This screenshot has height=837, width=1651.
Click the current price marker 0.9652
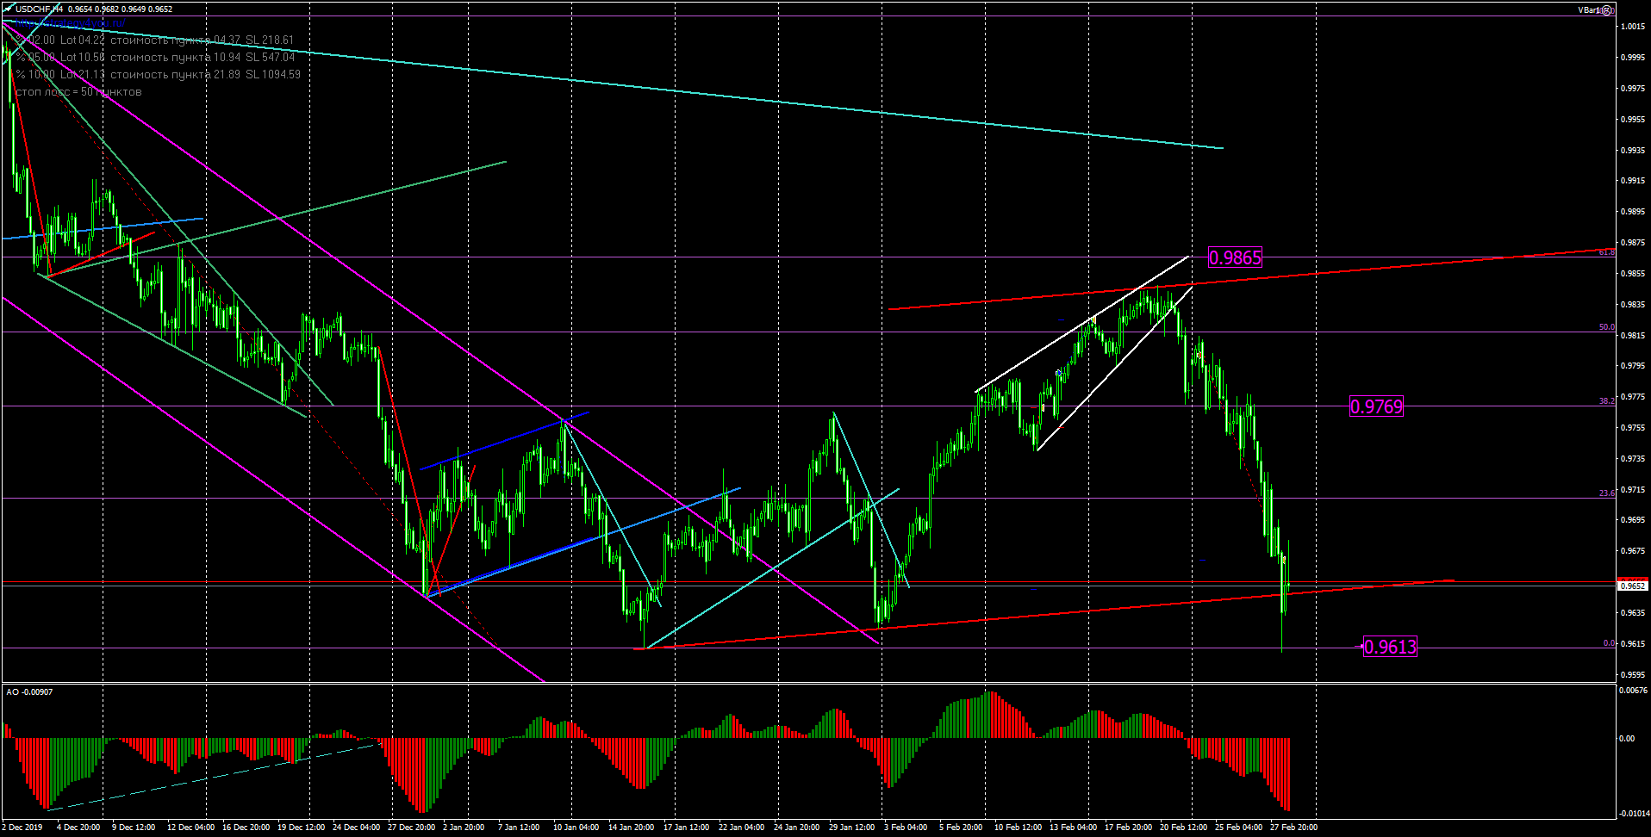pos(1633,586)
